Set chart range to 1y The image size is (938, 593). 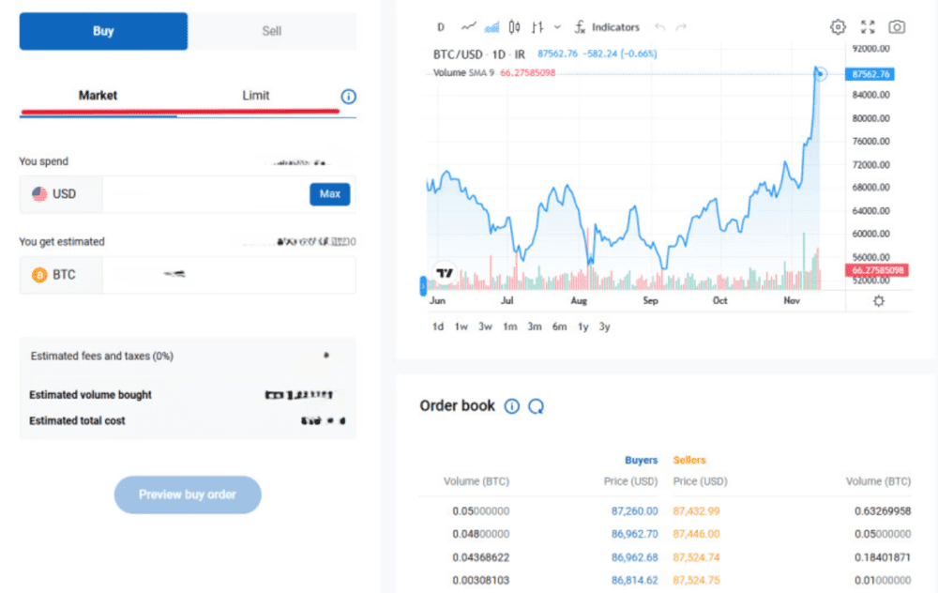[x=583, y=327]
